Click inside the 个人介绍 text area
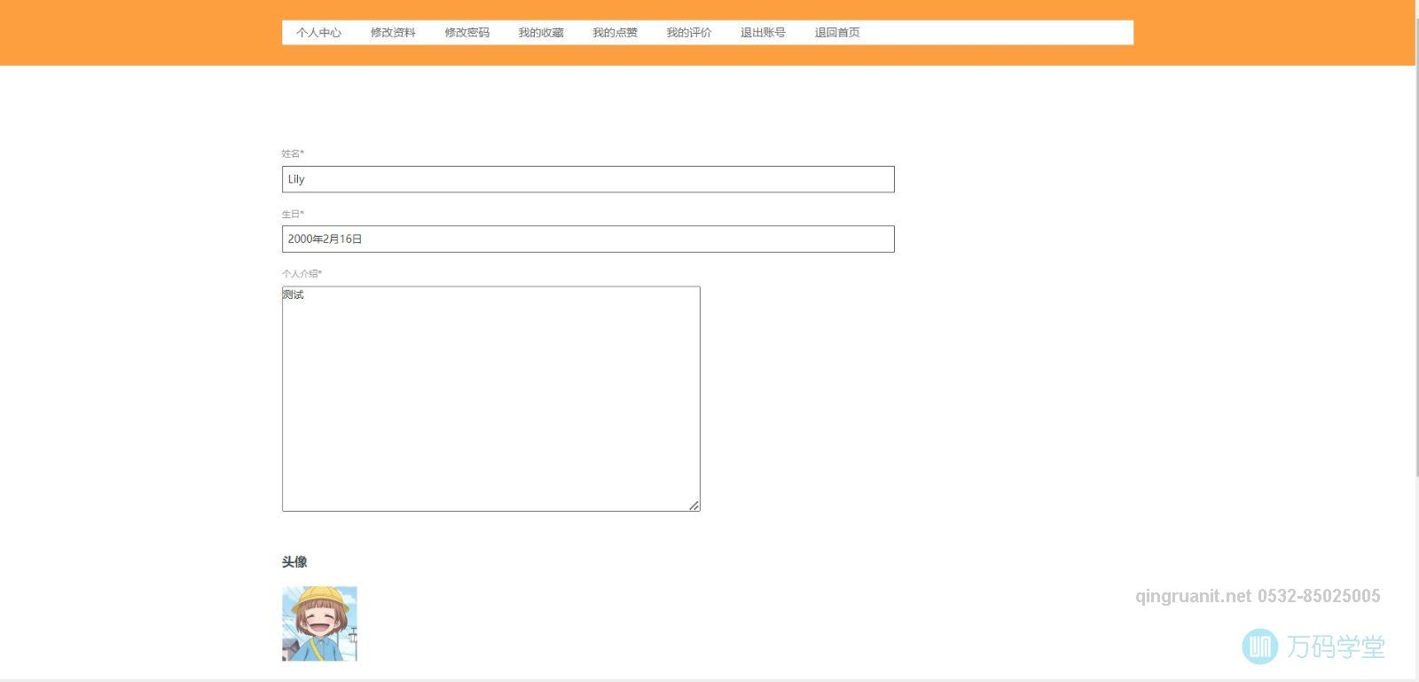Image resolution: width=1419 pixels, height=682 pixels. [x=490, y=399]
